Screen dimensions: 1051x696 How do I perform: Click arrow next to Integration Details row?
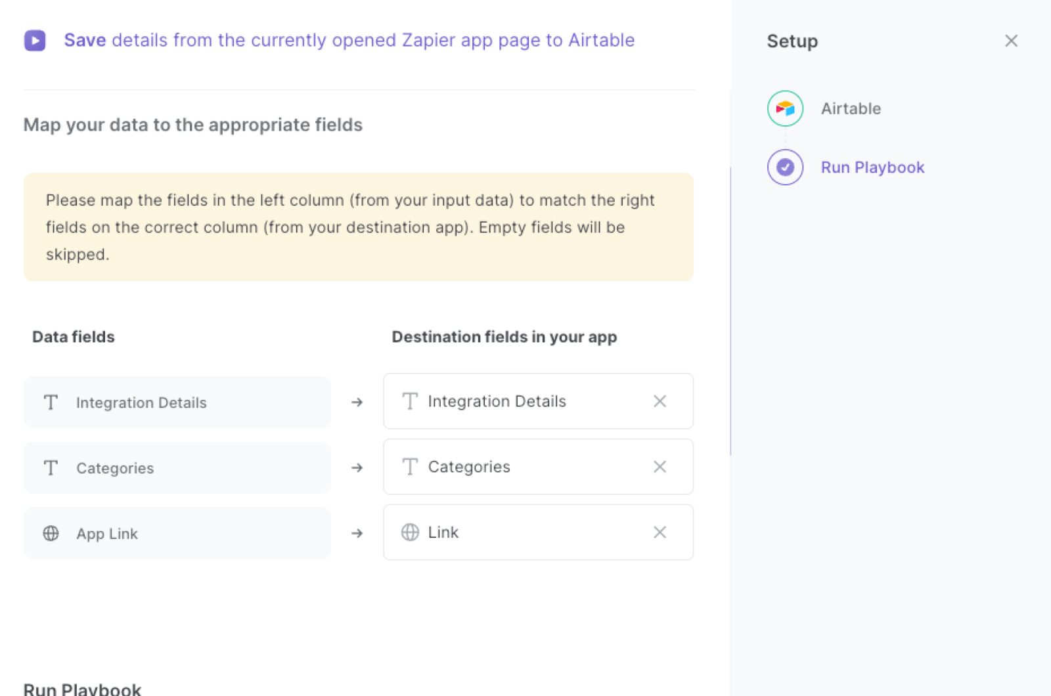[357, 402]
